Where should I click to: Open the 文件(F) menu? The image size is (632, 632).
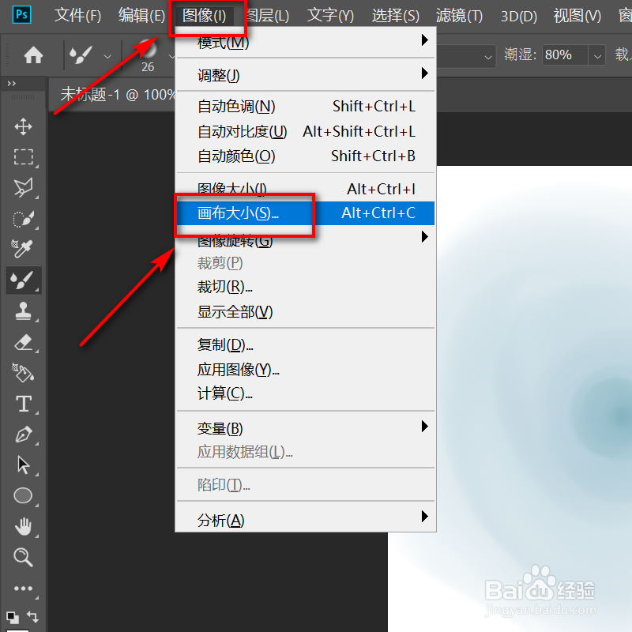click(x=77, y=15)
